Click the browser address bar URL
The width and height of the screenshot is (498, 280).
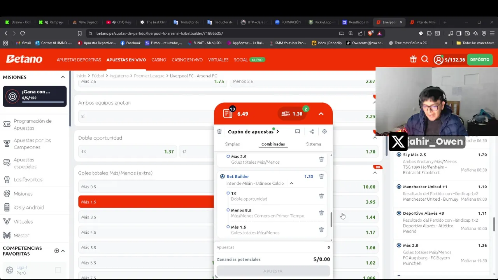(x=160, y=33)
